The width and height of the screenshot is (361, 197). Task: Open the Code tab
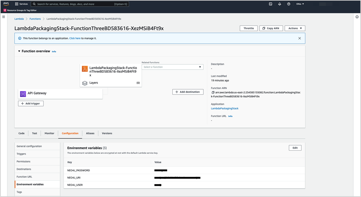[22, 133]
